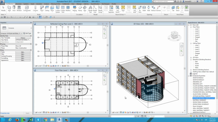Select the Floor tool
Viewport: 218px width, 122px height.
[52, 8]
